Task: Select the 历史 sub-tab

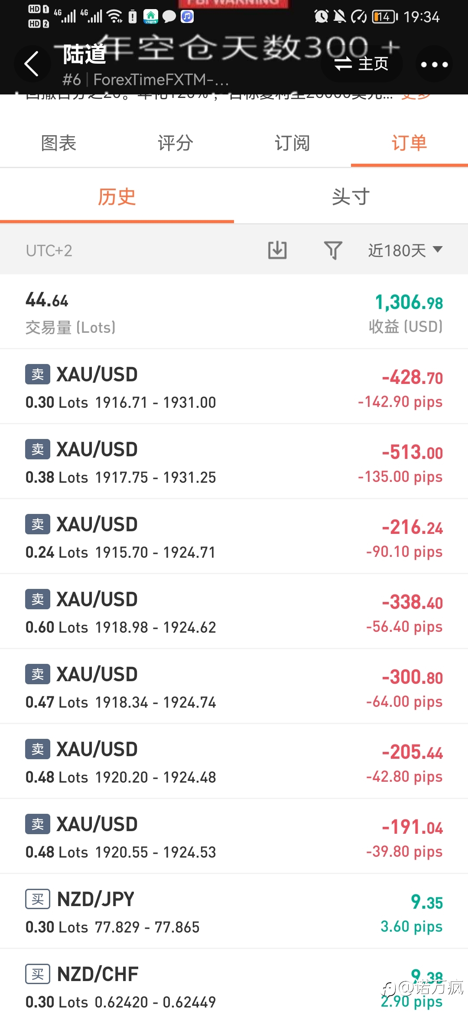Action: [x=117, y=197]
